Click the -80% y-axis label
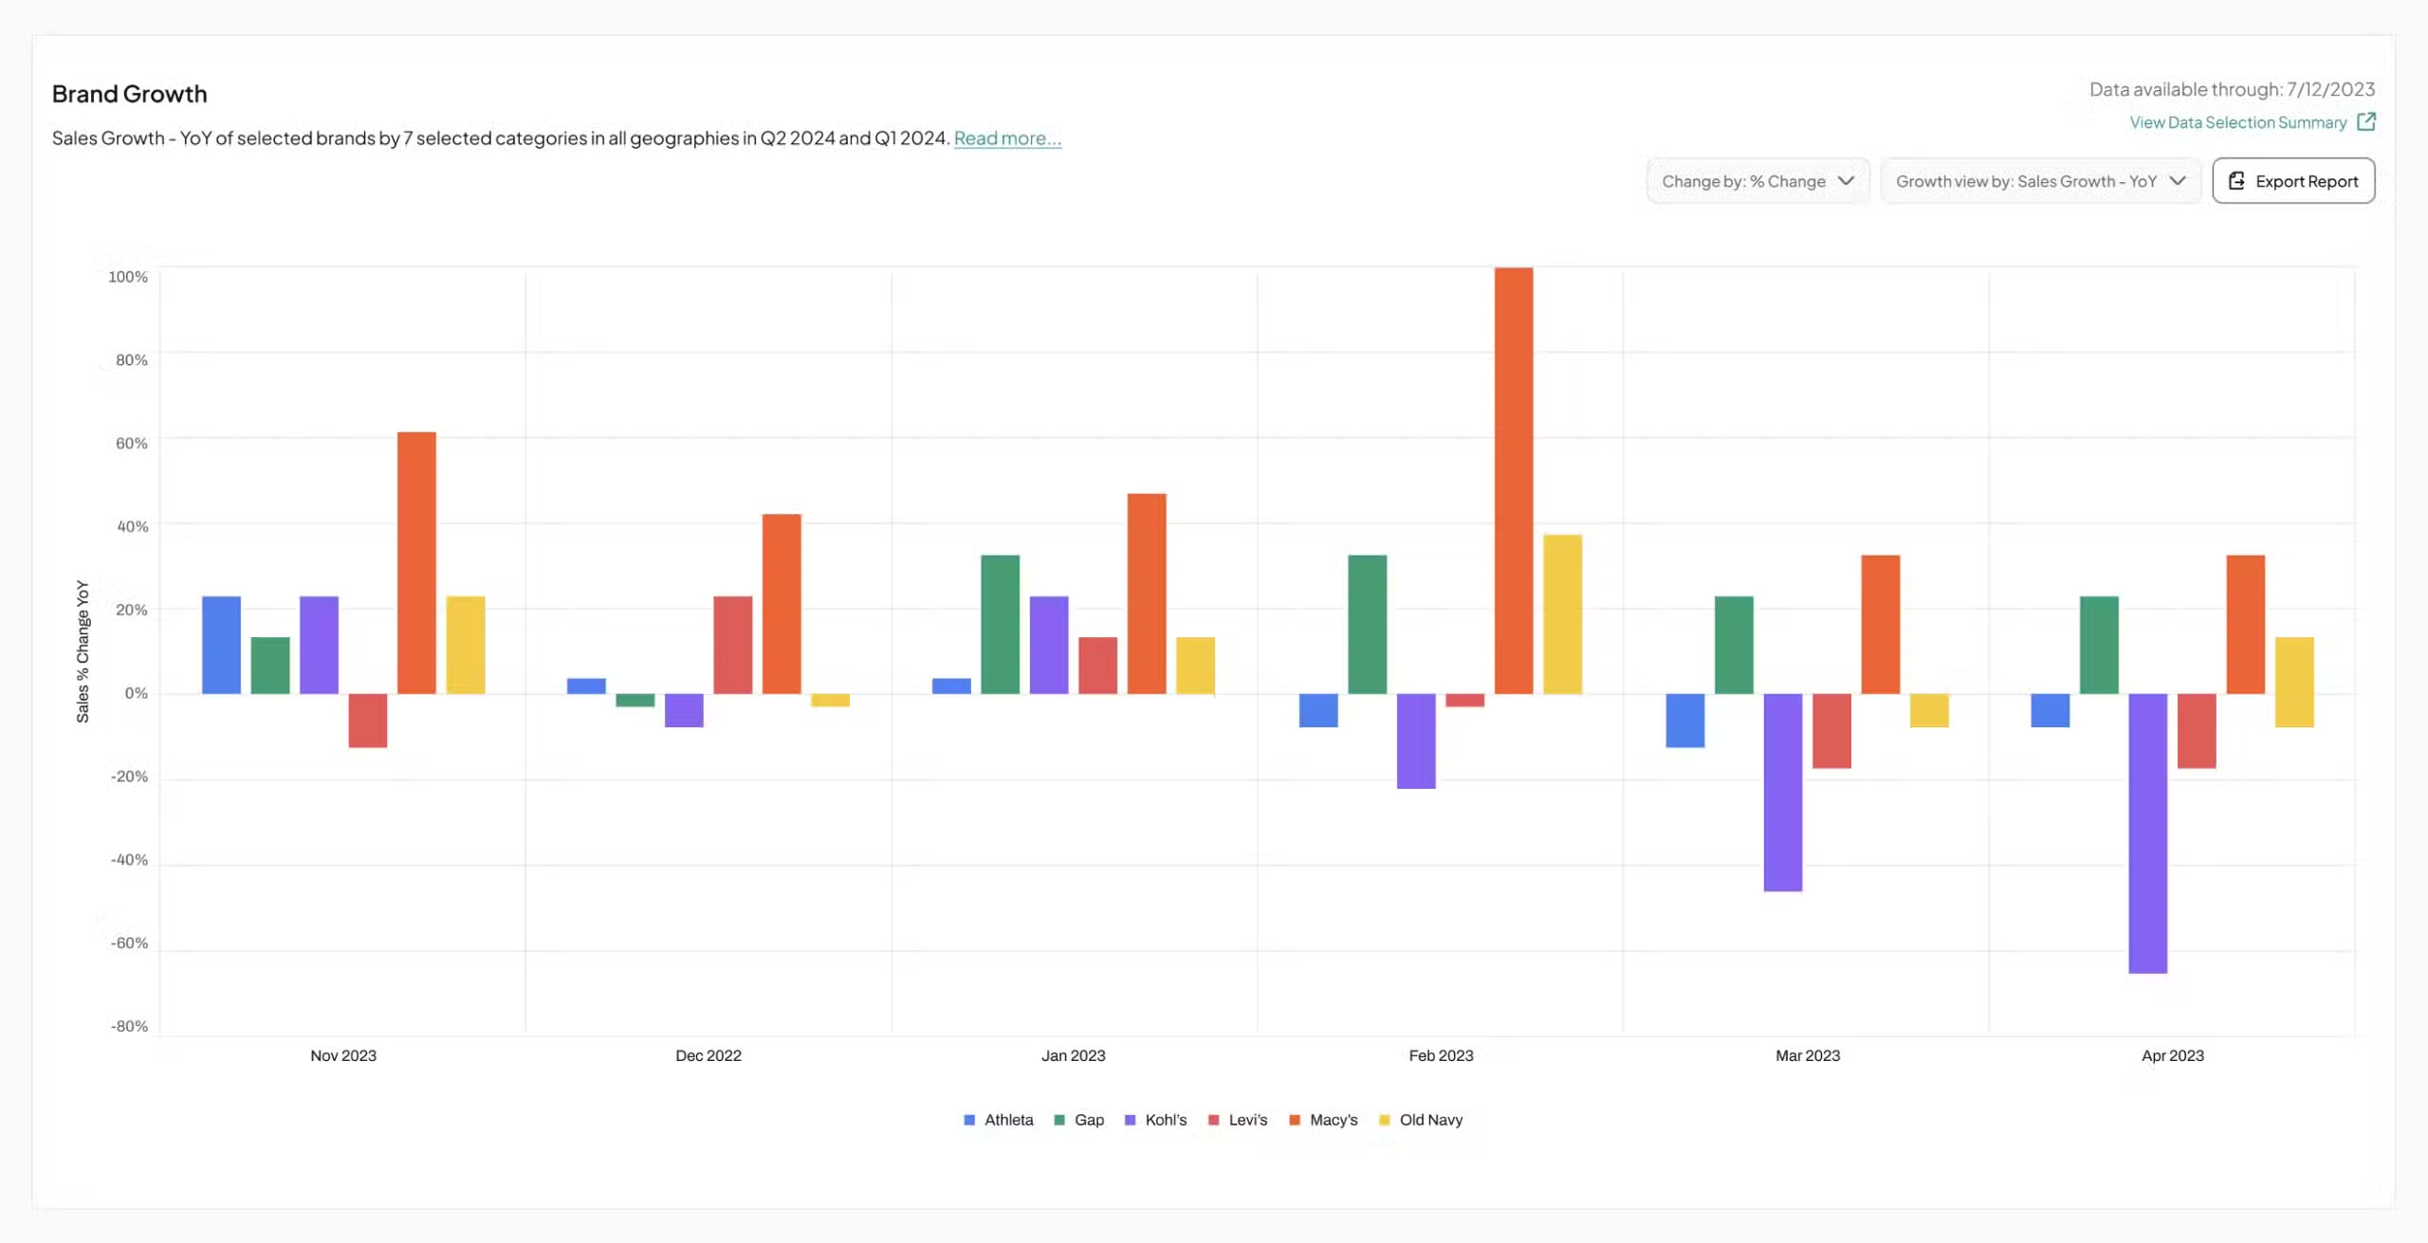The image size is (2428, 1243). point(129,1026)
